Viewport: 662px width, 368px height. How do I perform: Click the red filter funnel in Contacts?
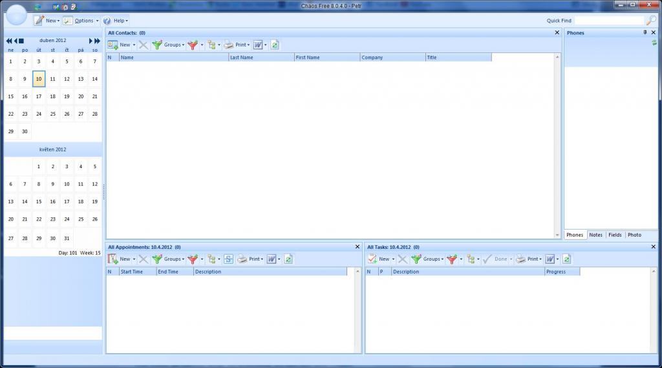click(x=193, y=45)
